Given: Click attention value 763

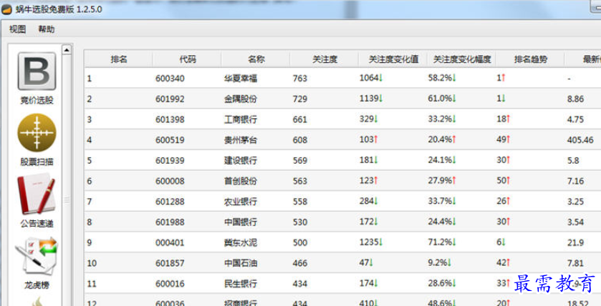Looking at the screenshot, I should point(299,79).
